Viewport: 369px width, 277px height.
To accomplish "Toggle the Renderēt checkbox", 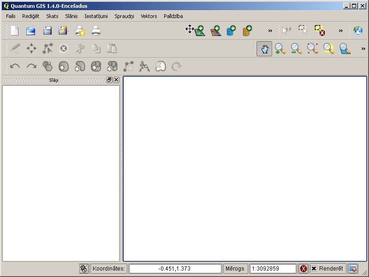I will [x=314, y=269].
